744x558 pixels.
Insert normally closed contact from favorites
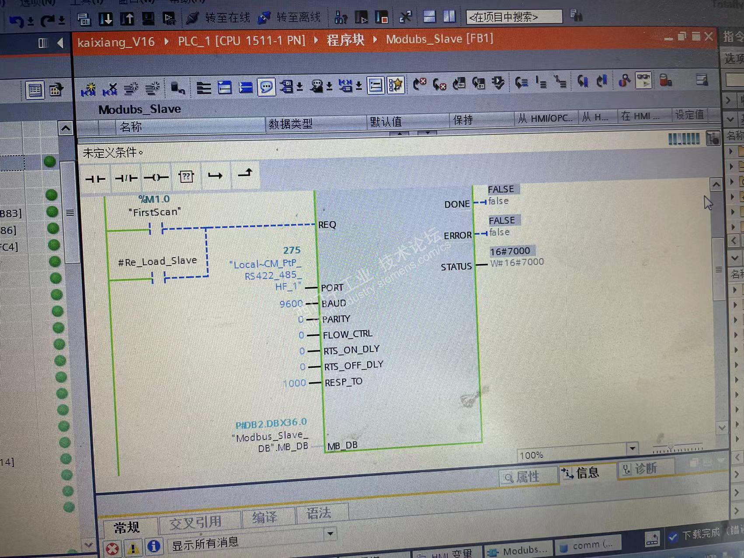click(x=126, y=178)
